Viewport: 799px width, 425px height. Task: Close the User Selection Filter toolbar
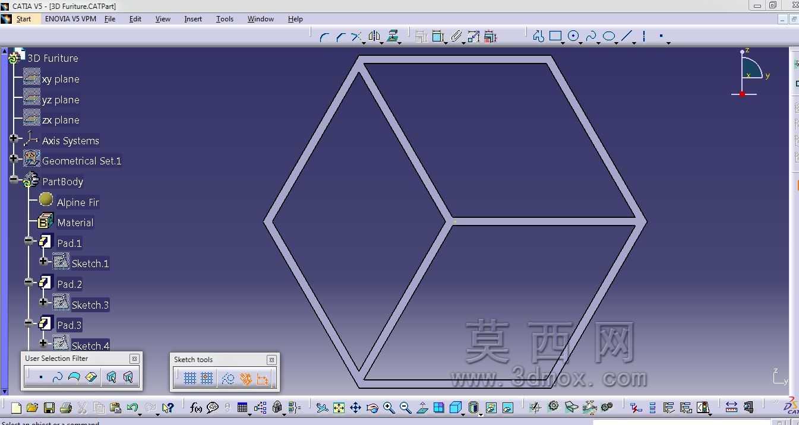point(135,359)
